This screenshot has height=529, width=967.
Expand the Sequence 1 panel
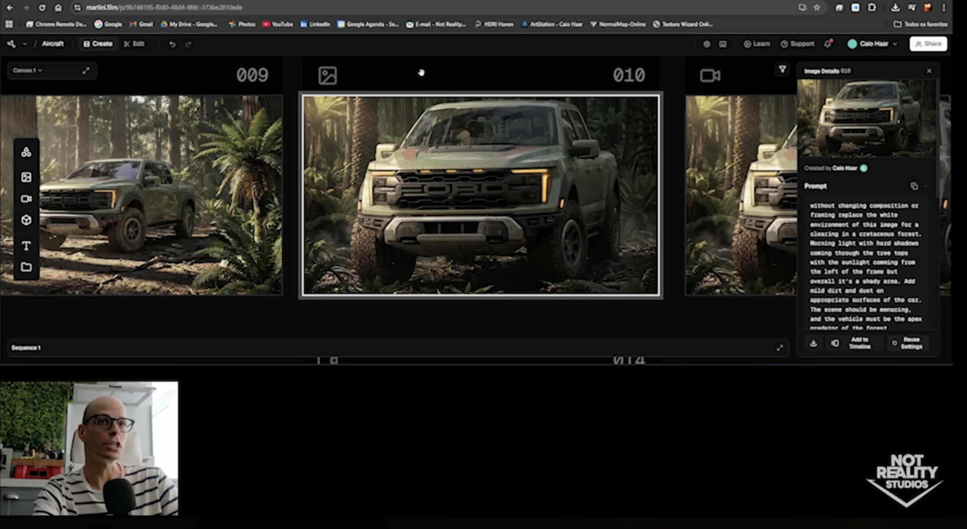(780, 348)
